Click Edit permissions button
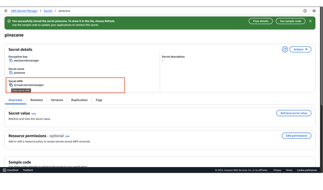The width and height of the screenshot is (323, 190). 296,136
